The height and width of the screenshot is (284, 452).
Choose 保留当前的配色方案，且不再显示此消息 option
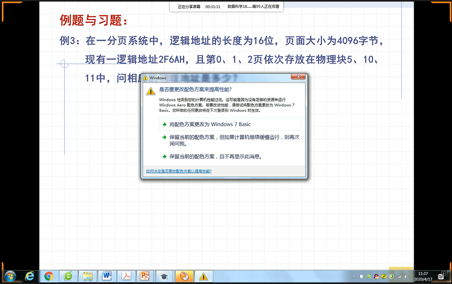[x=230, y=156]
